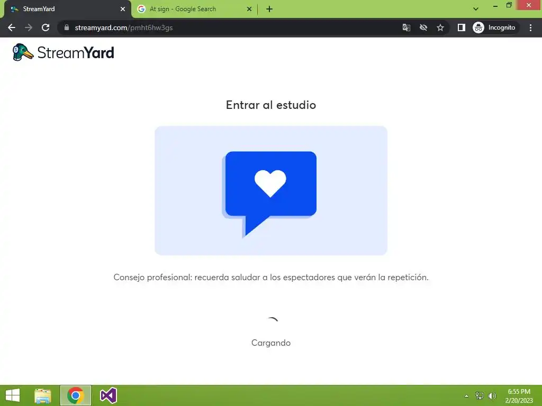Toggle the browser side panel
Image resolution: width=542 pixels, height=406 pixels.
coord(461,27)
